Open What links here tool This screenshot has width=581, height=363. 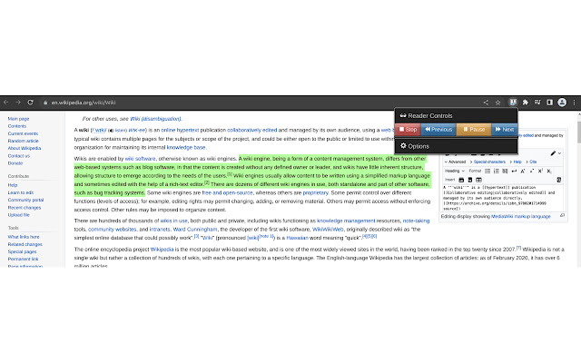pyautogui.click(x=24, y=237)
